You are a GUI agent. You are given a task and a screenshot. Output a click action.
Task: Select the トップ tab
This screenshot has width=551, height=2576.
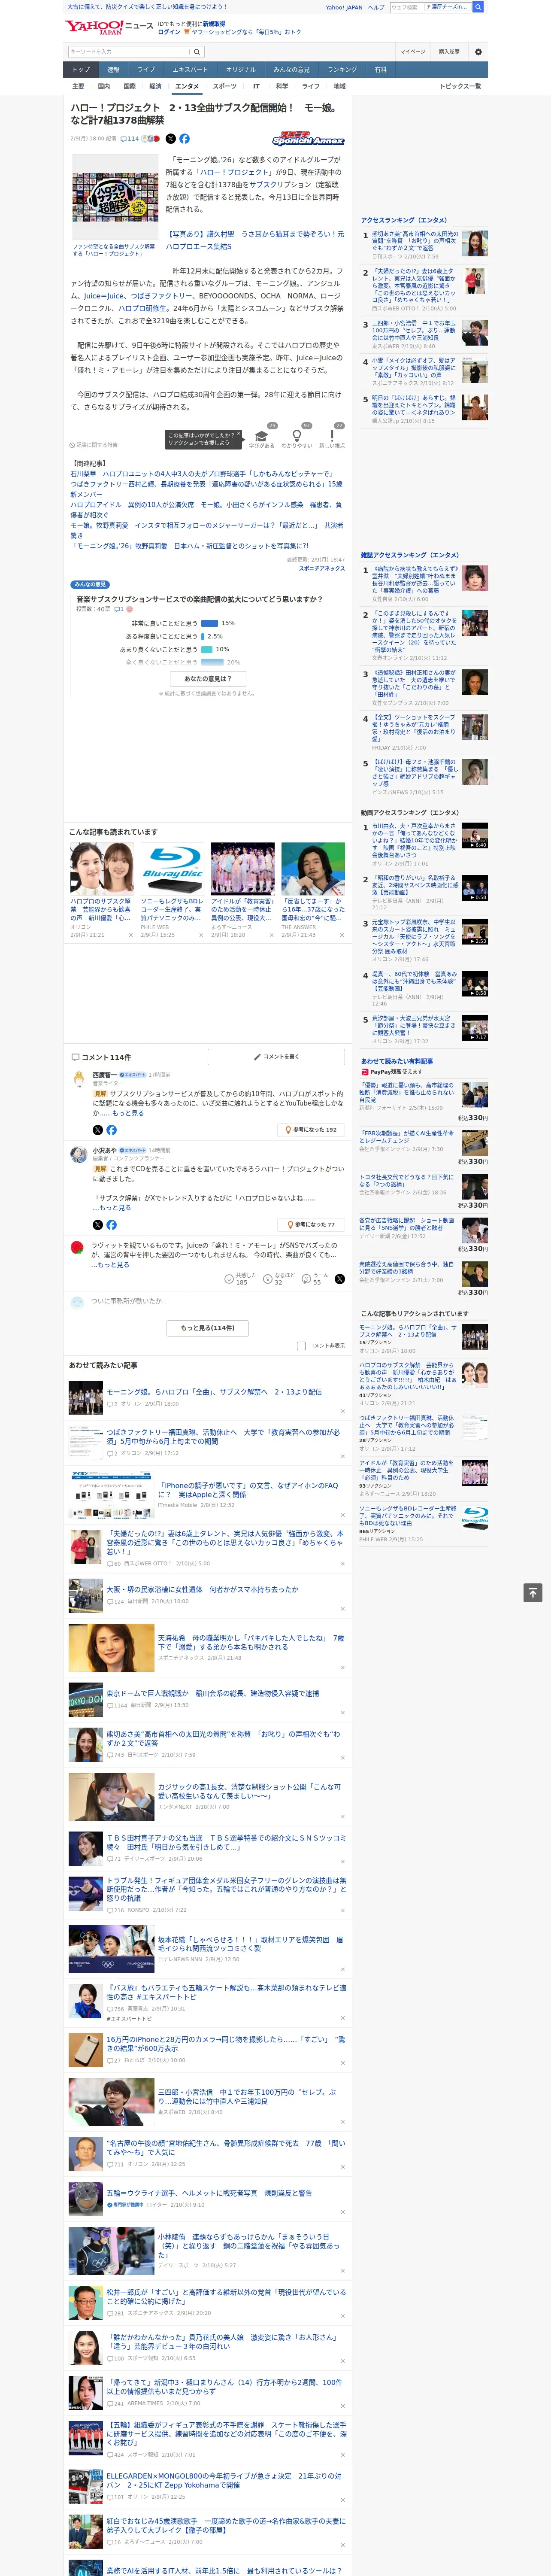81,69
